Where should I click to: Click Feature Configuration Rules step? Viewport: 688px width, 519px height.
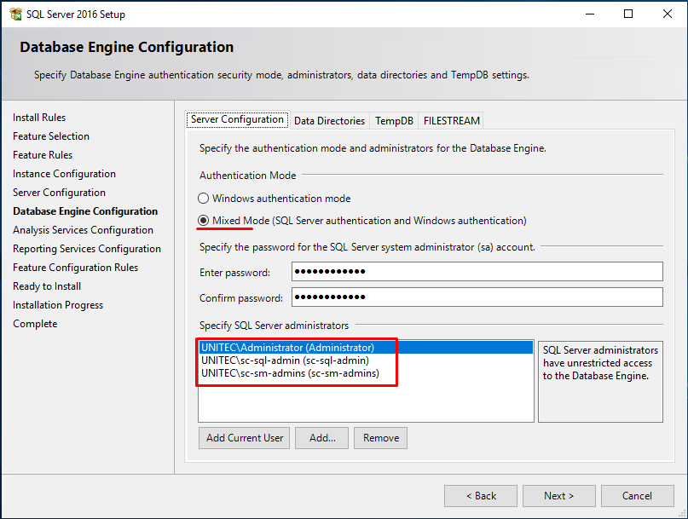coord(76,268)
